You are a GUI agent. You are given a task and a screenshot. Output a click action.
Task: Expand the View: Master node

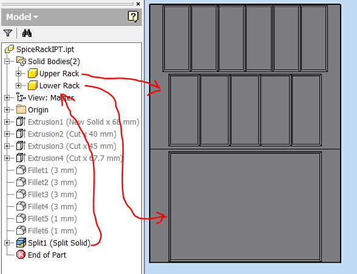tap(7, 98)
